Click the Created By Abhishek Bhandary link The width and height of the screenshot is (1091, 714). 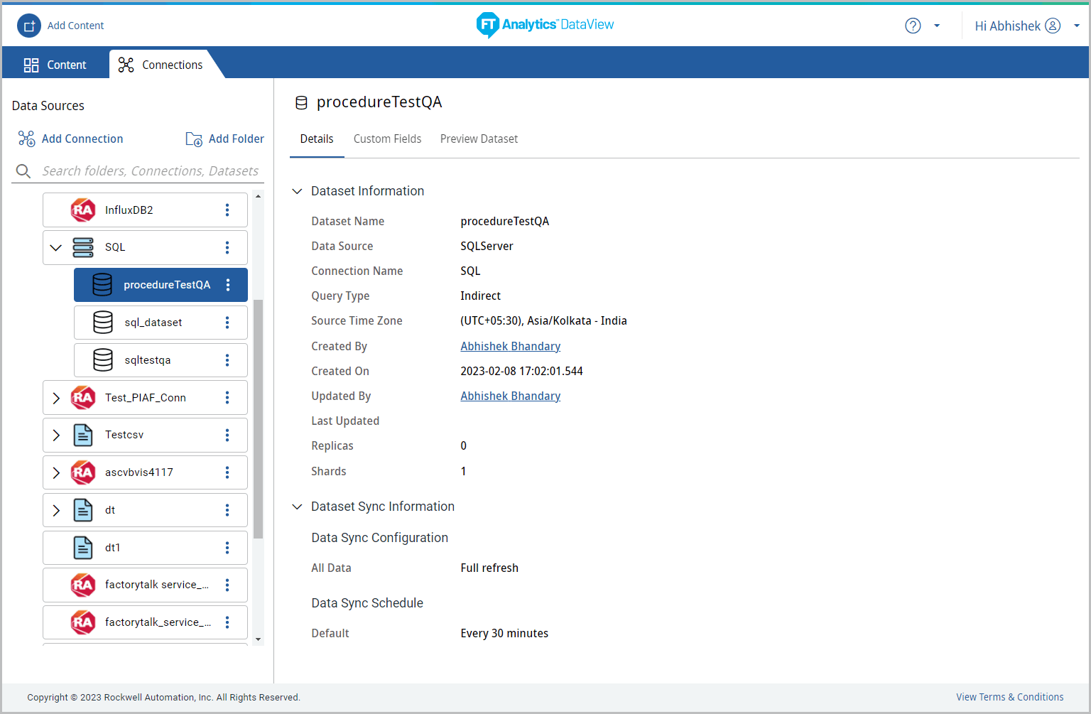pyautogui.click(x=510, y=346)
